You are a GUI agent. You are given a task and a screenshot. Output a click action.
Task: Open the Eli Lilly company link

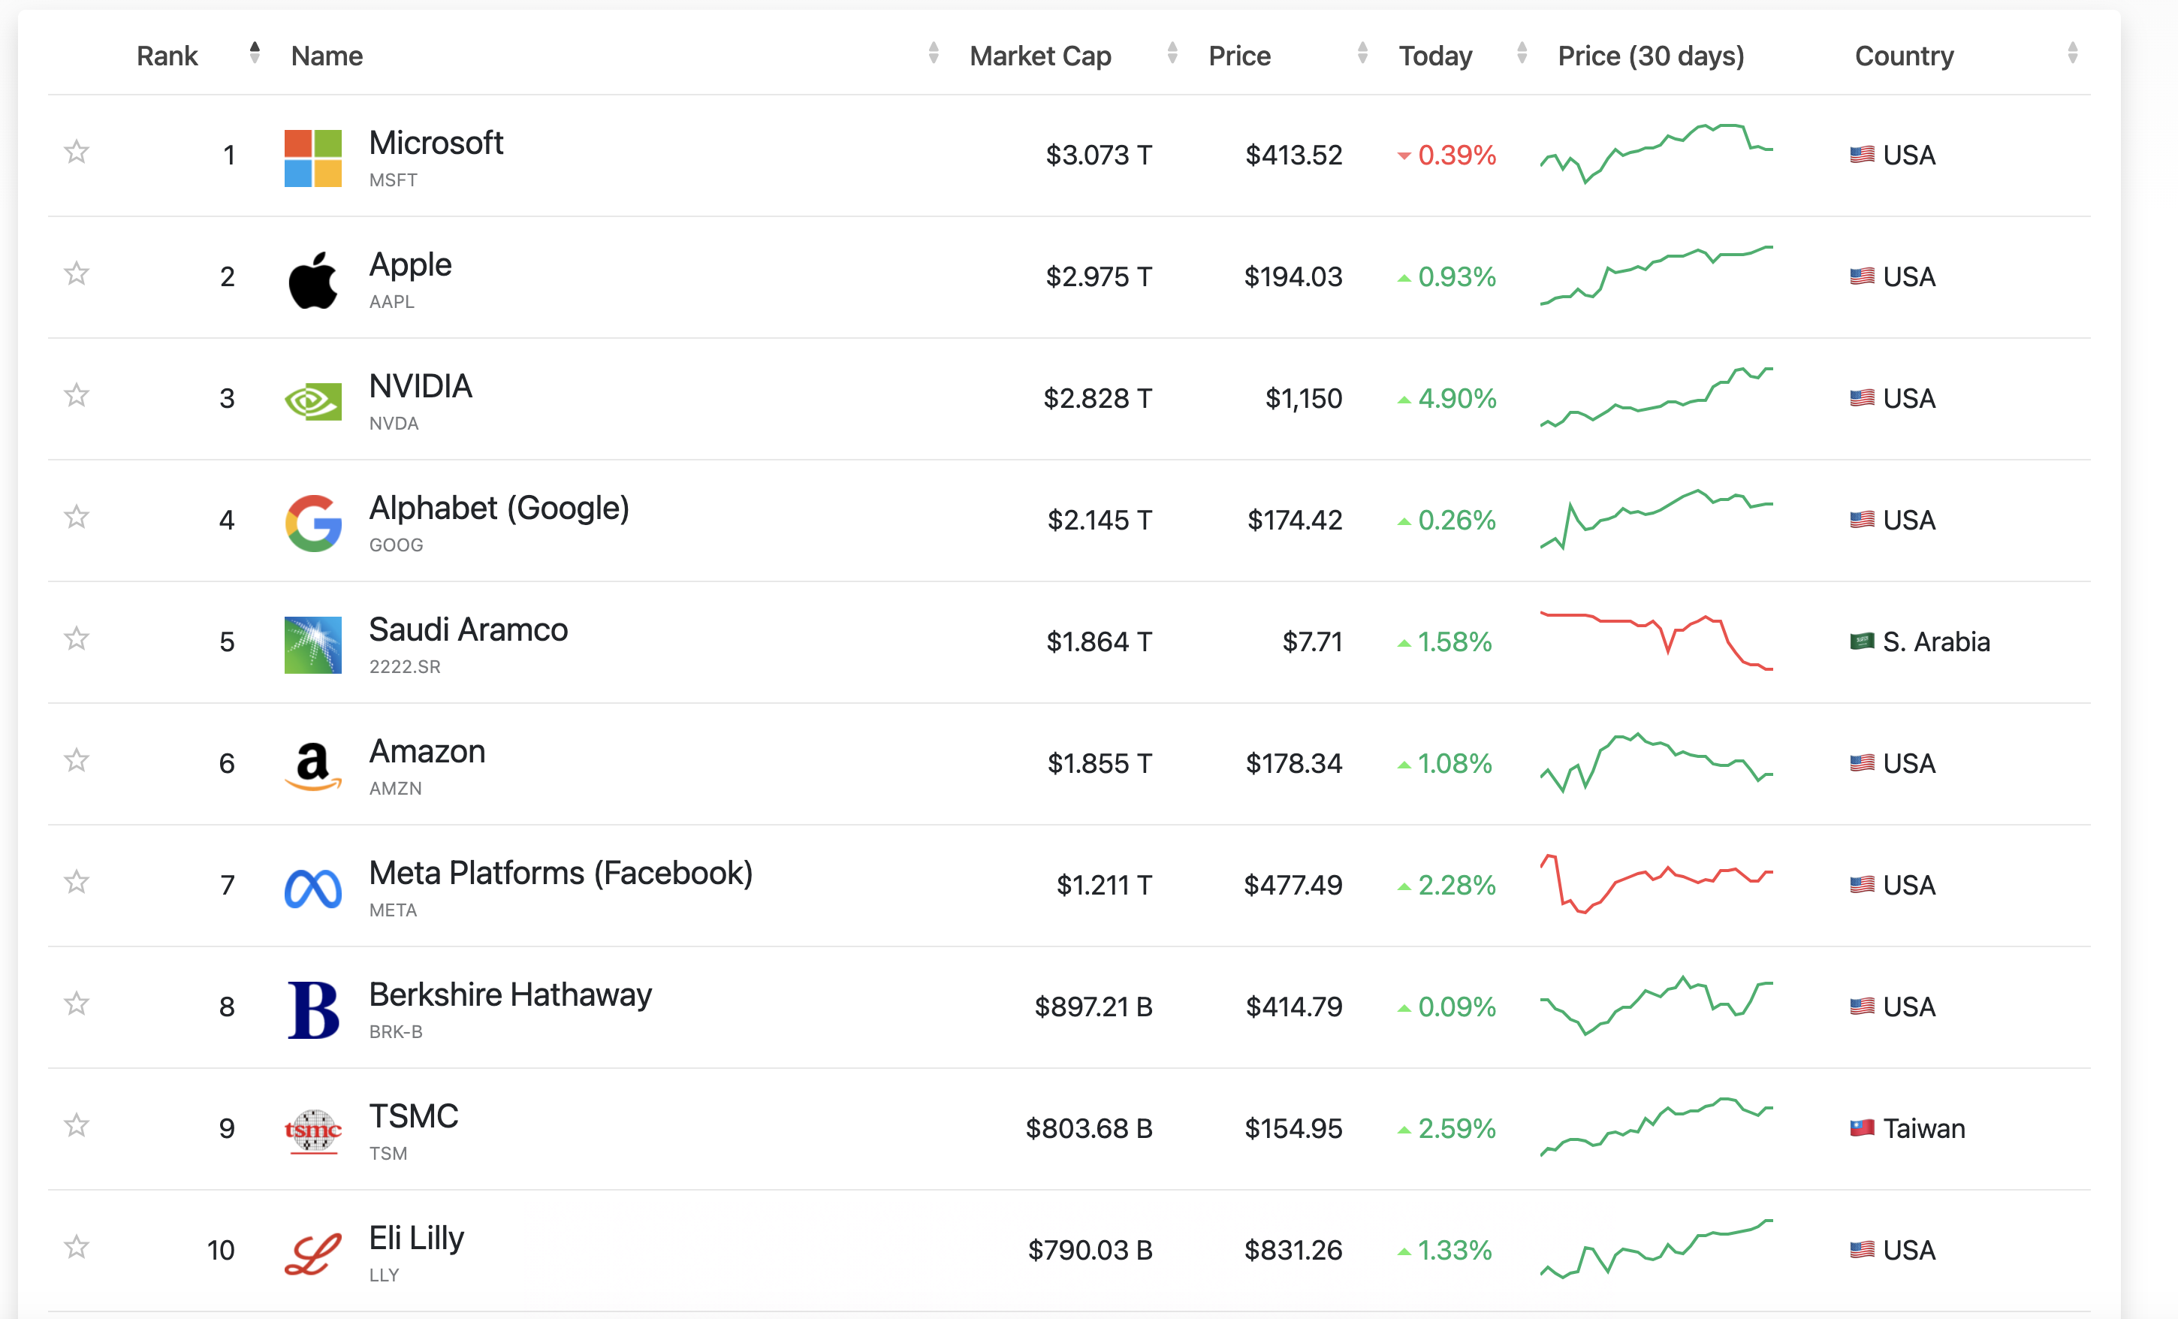click(416, 1238)
